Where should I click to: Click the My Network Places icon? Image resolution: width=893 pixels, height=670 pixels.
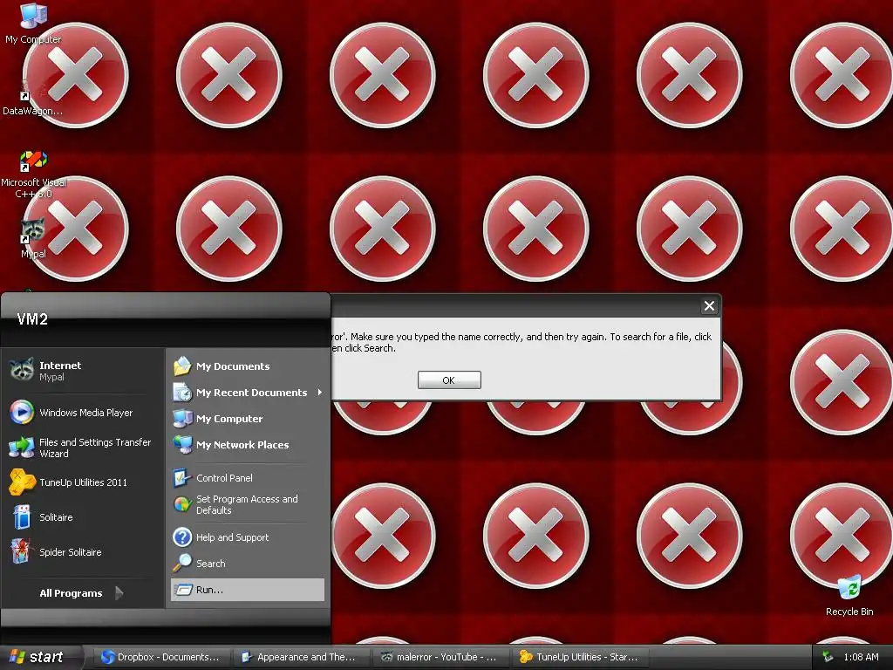(182, 444)
